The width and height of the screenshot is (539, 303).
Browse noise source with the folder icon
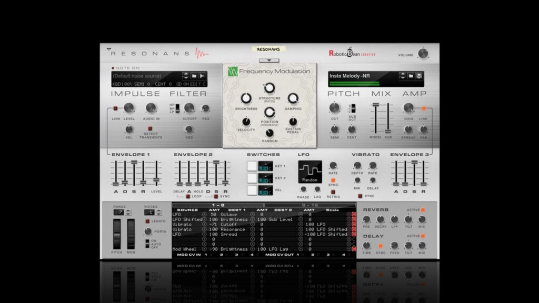pos(194,76)
